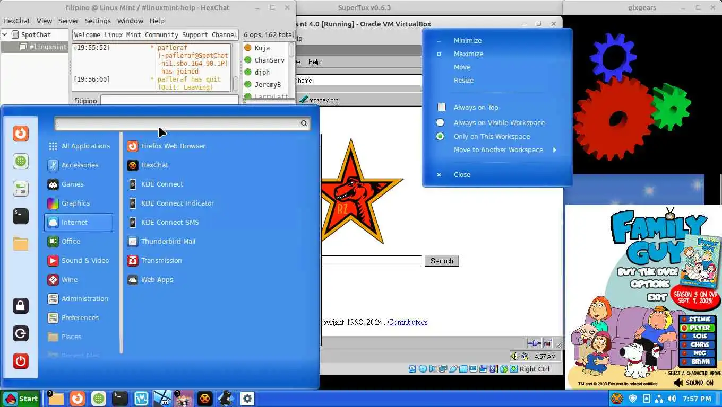Click the red power Quit icon
This screenshot has width=722, height=407.
point(21,361)
